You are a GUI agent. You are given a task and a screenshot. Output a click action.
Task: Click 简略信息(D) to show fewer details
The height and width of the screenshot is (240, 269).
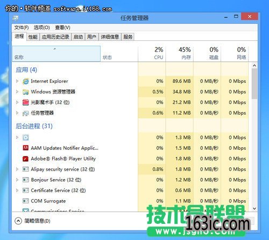(x=37, y=221)
